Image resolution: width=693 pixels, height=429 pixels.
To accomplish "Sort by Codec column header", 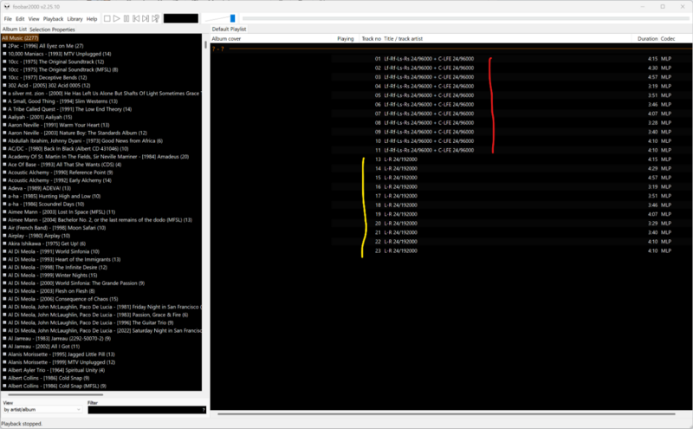I will [668, 39].
